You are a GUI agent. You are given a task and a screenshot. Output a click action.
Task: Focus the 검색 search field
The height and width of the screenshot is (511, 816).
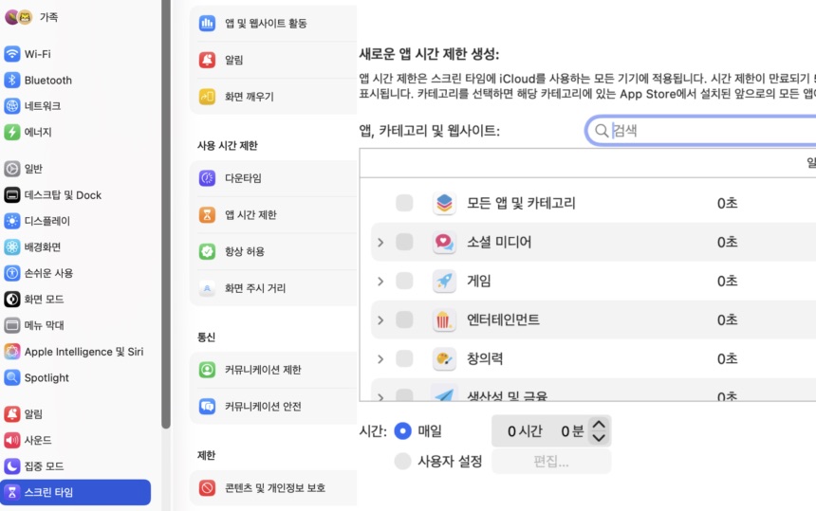pyautogui.click(x=700, y=131)
